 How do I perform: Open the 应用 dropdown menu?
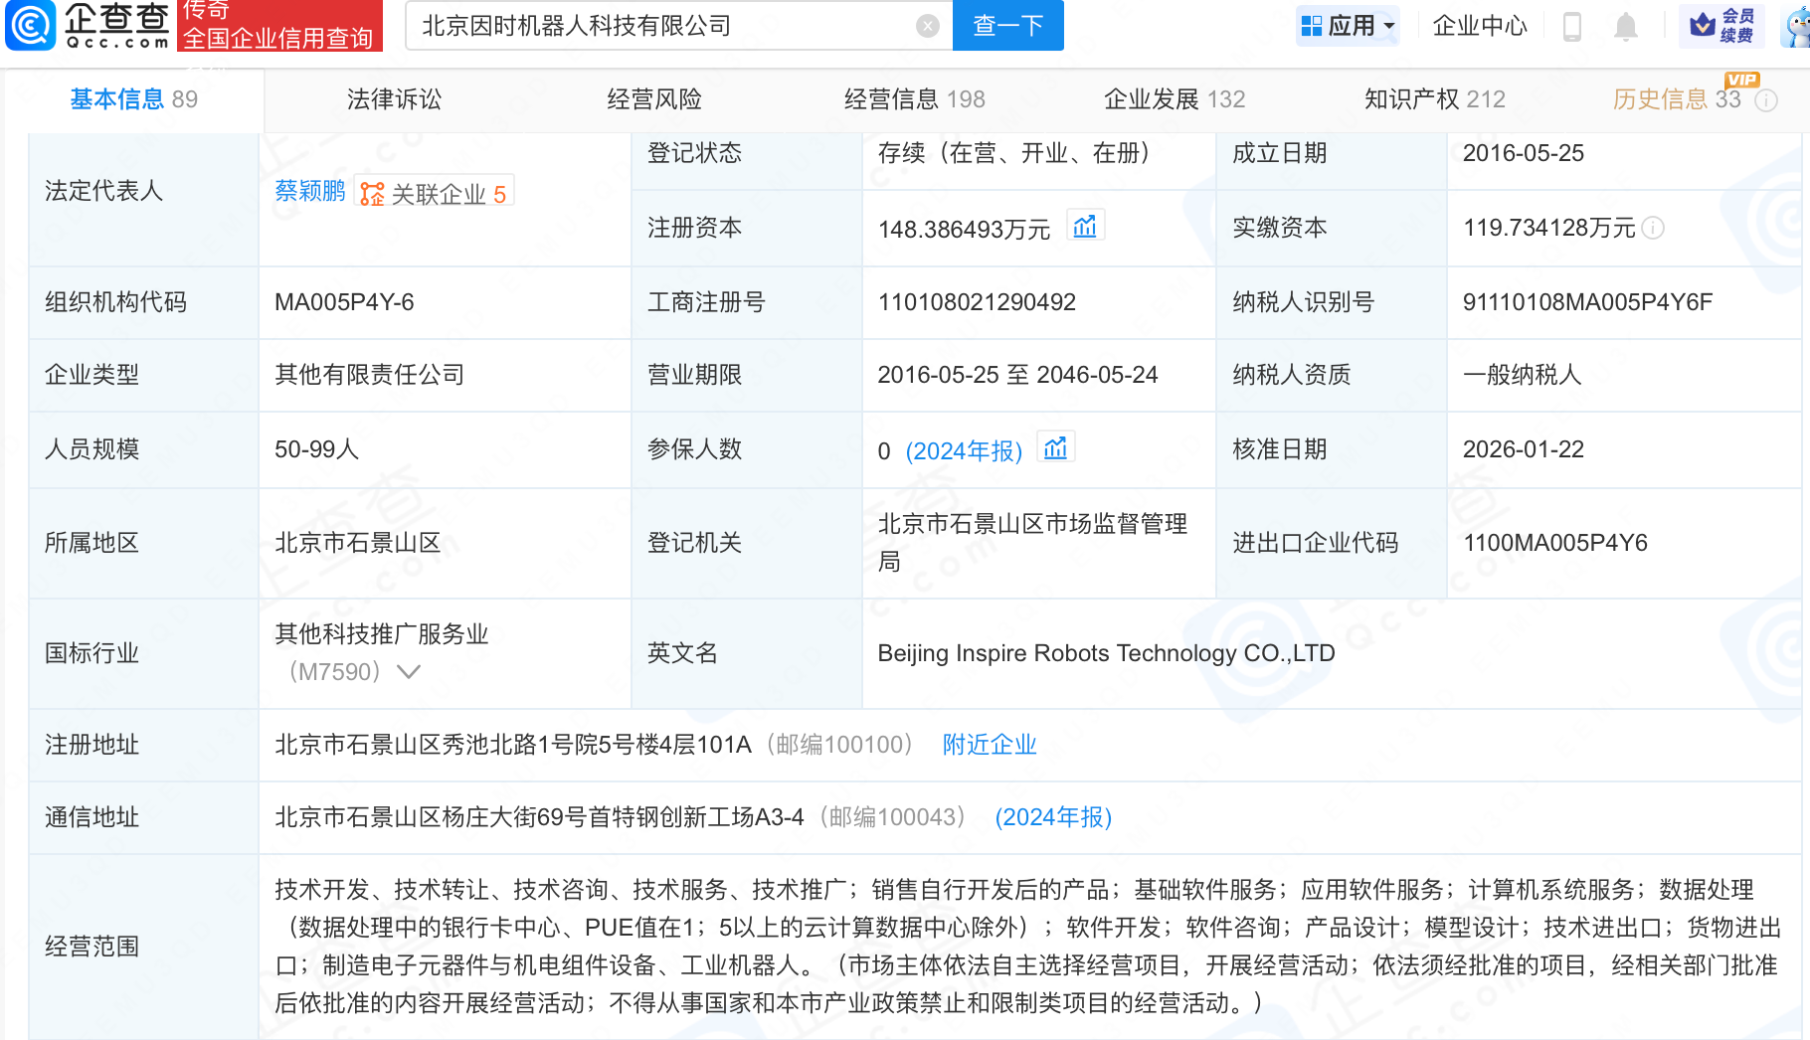pos(1349,26)
